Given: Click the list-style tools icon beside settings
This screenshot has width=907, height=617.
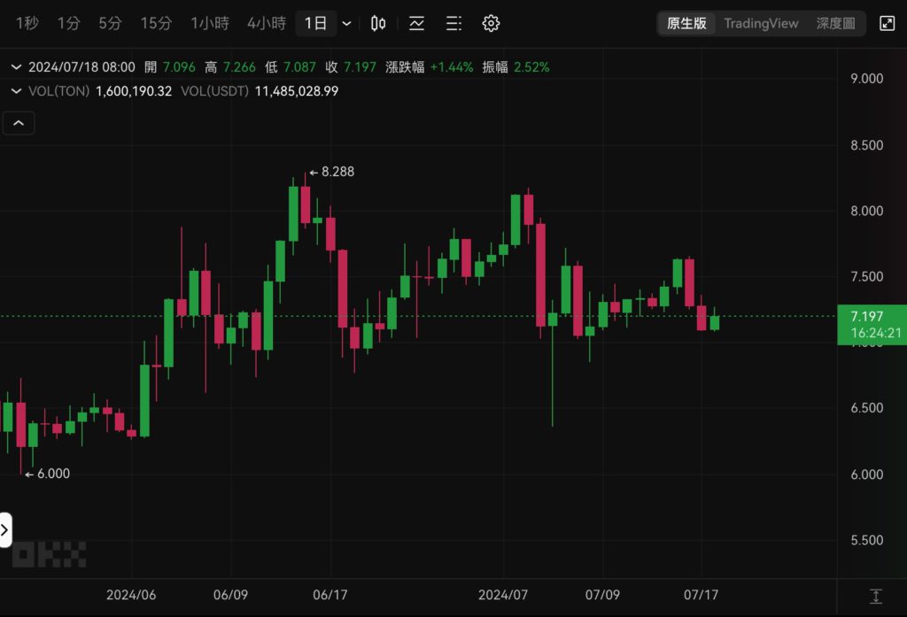Looking at the screenshot, I should [x=453, y=23].
